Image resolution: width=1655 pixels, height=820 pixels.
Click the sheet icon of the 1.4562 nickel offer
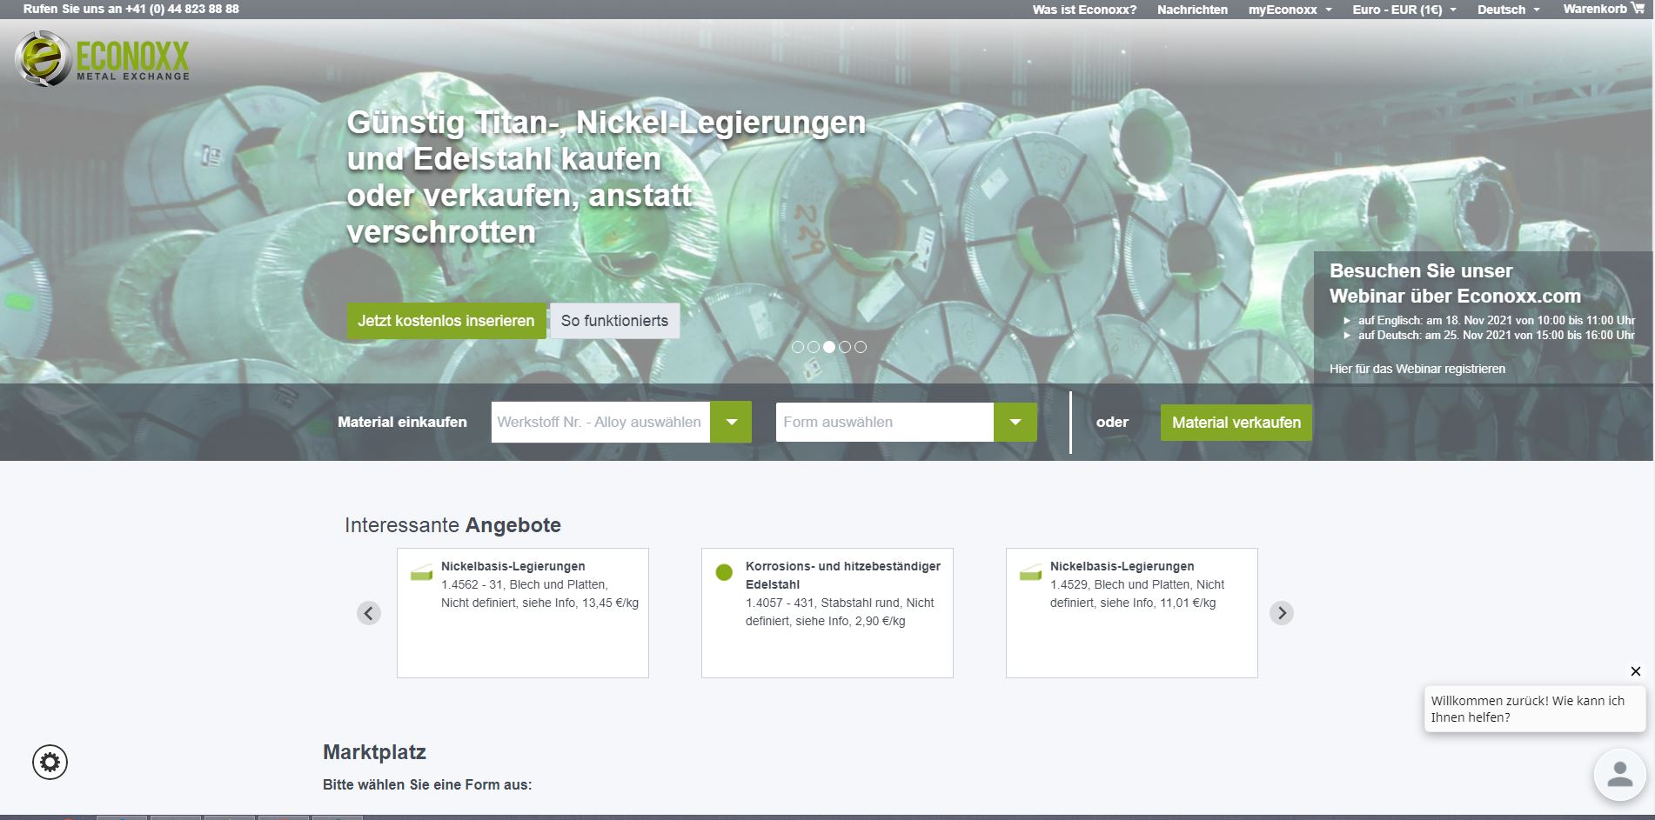tap(421, 573)
